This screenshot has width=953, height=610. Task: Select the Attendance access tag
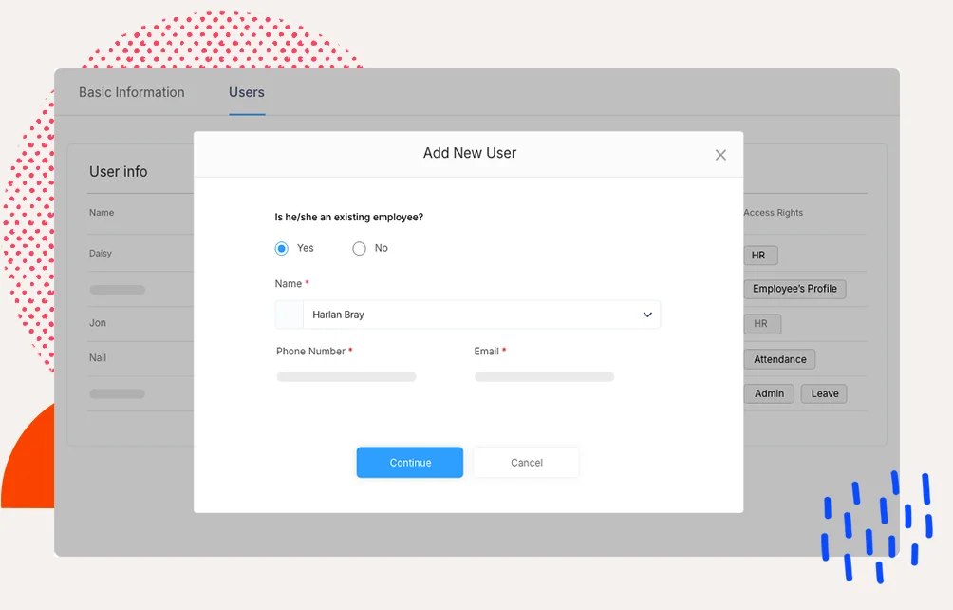pos(779,359)
